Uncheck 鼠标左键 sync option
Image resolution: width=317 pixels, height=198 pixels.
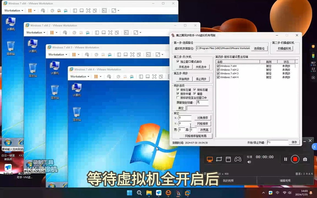coord(178,89)
